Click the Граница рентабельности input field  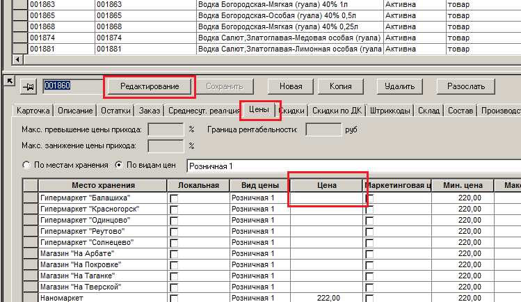[x=323, y=129]
